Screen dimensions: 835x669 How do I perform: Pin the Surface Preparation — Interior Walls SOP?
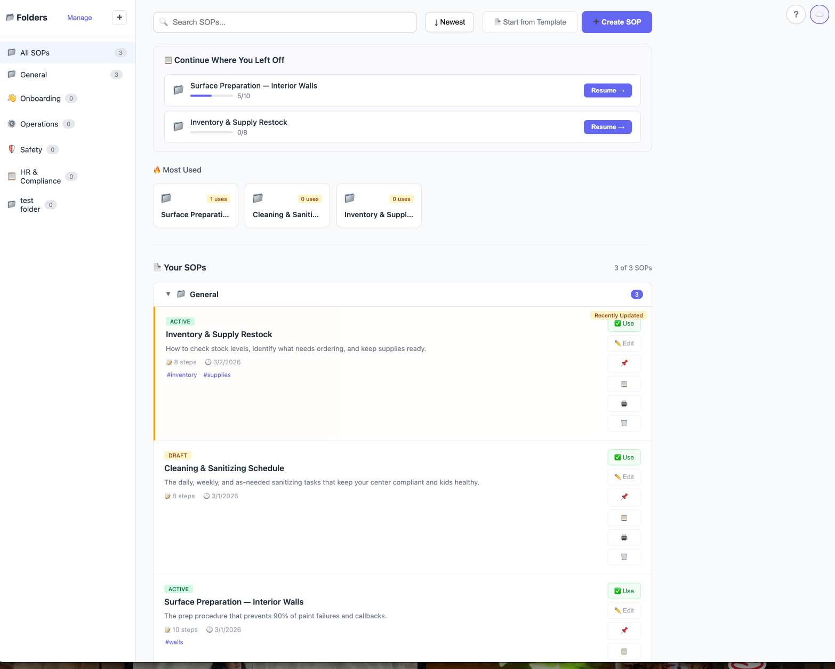point(624,631)
